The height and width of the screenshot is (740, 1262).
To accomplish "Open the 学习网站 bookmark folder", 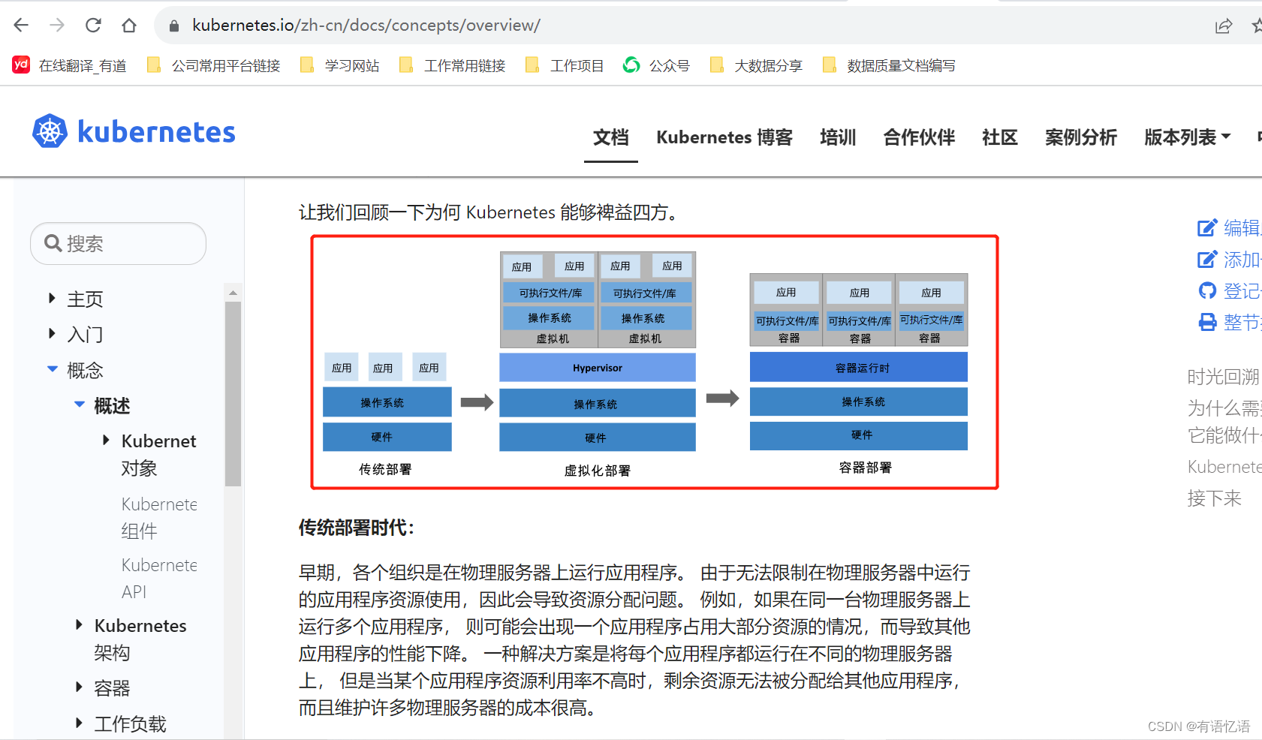I will 339,65.
